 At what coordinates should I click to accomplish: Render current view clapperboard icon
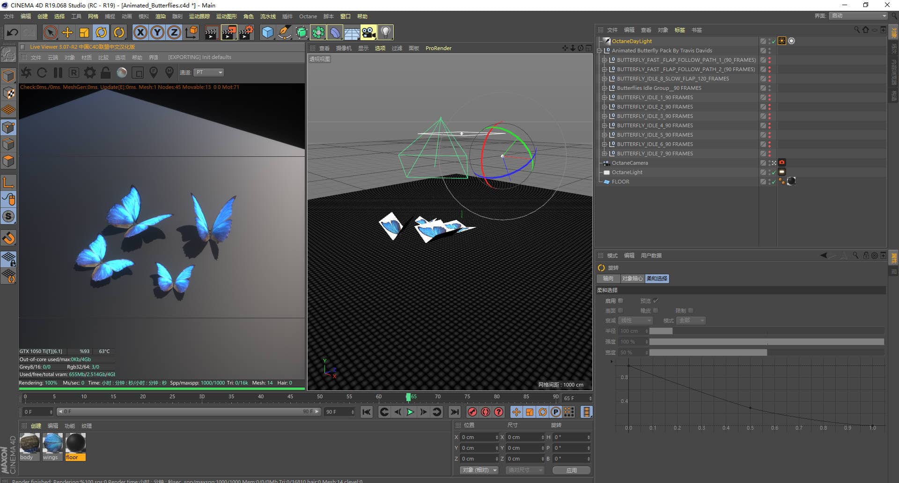(x=211, y=32)
